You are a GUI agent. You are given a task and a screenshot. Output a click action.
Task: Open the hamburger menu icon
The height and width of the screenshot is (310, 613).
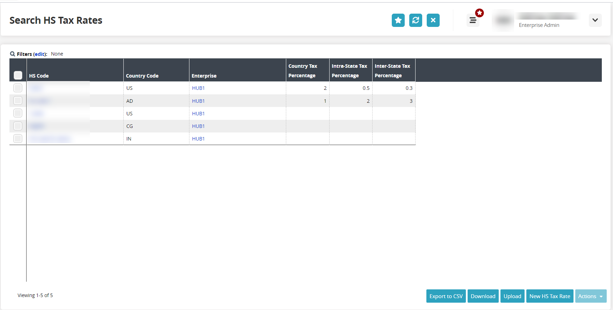tap(473, 21)
